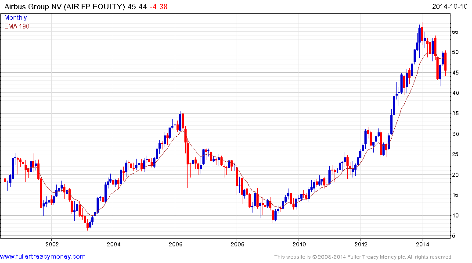Click the 15 price axis label
This screenshot has width=472, height=263.
455,195
